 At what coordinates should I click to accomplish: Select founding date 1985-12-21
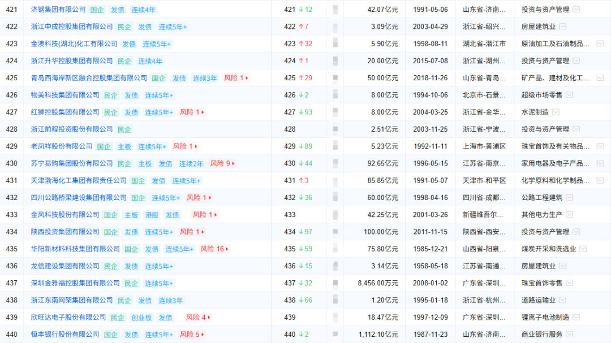pos(431,249)
